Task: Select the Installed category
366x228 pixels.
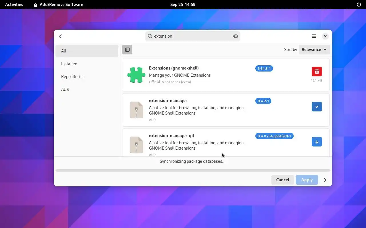Action: (87, 64)
